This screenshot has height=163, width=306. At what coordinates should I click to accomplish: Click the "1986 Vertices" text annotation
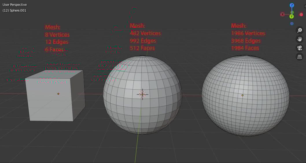(248, 33)
